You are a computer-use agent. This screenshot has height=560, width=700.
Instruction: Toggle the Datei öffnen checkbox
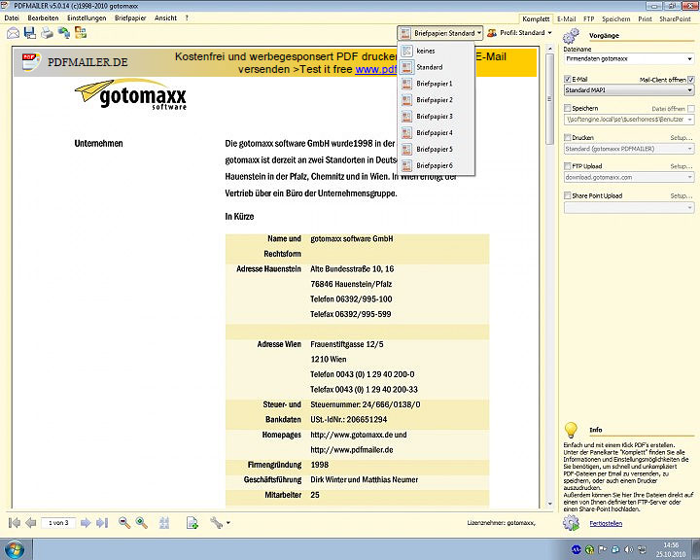pyautogui.click(x=691, y=109)
